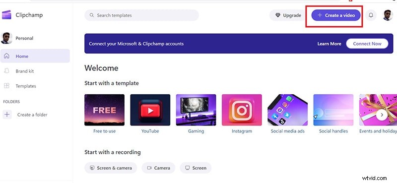Open the Social handles thumbnail
The image size is (397, 183).
pyautogui.click(x=333, y=110)
